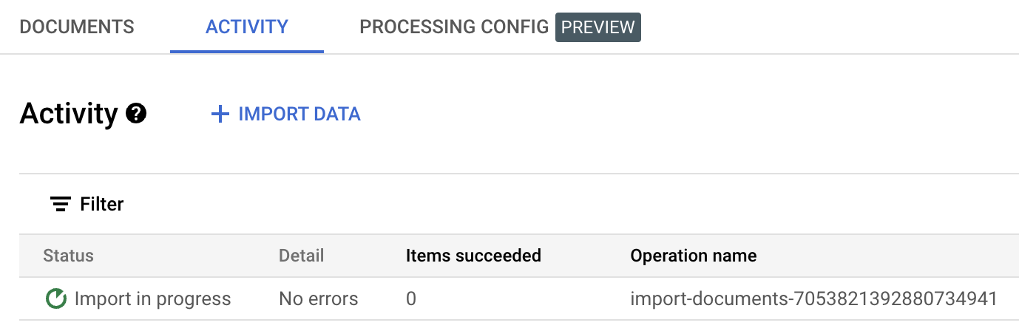Image resolution: width=1019 pixels, height=331 pixels.
Task: Click the No errors detail cell
Action: click(318, 298)
